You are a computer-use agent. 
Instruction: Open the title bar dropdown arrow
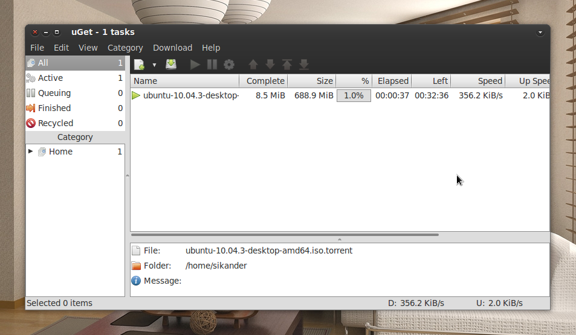540,32
